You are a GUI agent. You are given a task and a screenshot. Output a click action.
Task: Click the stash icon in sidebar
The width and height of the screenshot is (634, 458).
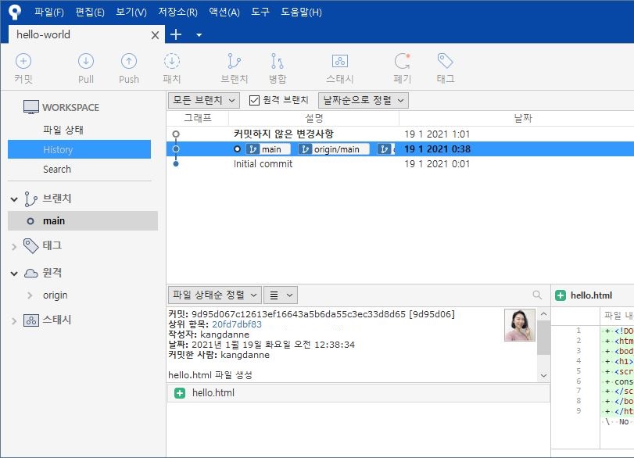pyautogui.click(x=30, y=320)
